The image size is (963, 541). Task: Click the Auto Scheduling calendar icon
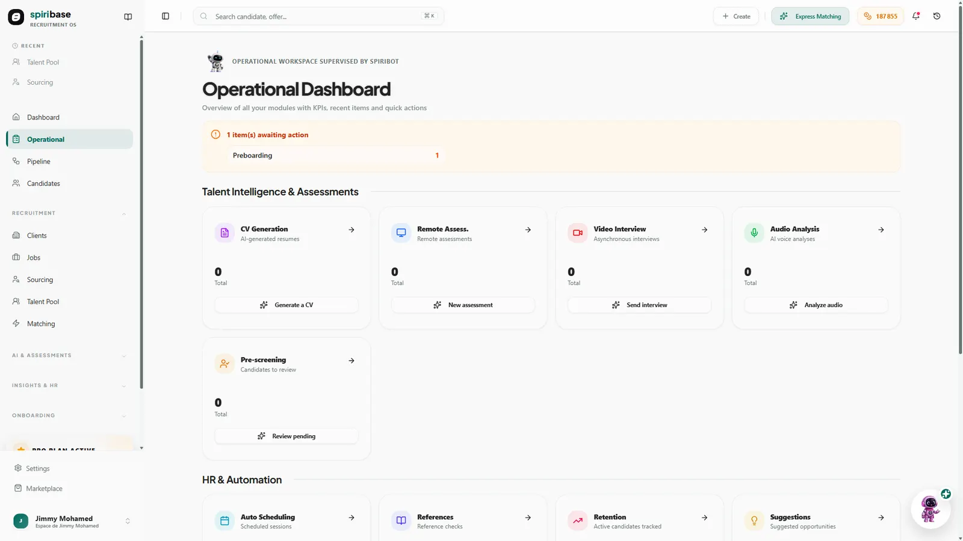(x=224, y=521)
